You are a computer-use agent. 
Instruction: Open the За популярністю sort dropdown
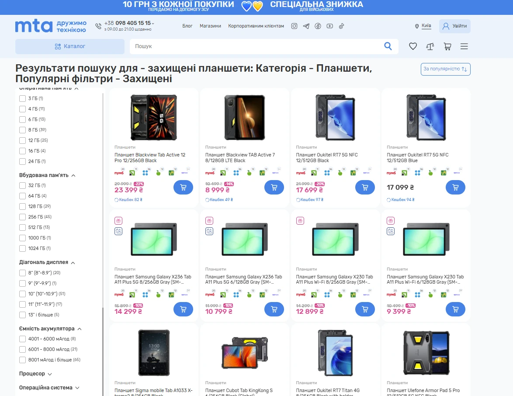point(445,69)
